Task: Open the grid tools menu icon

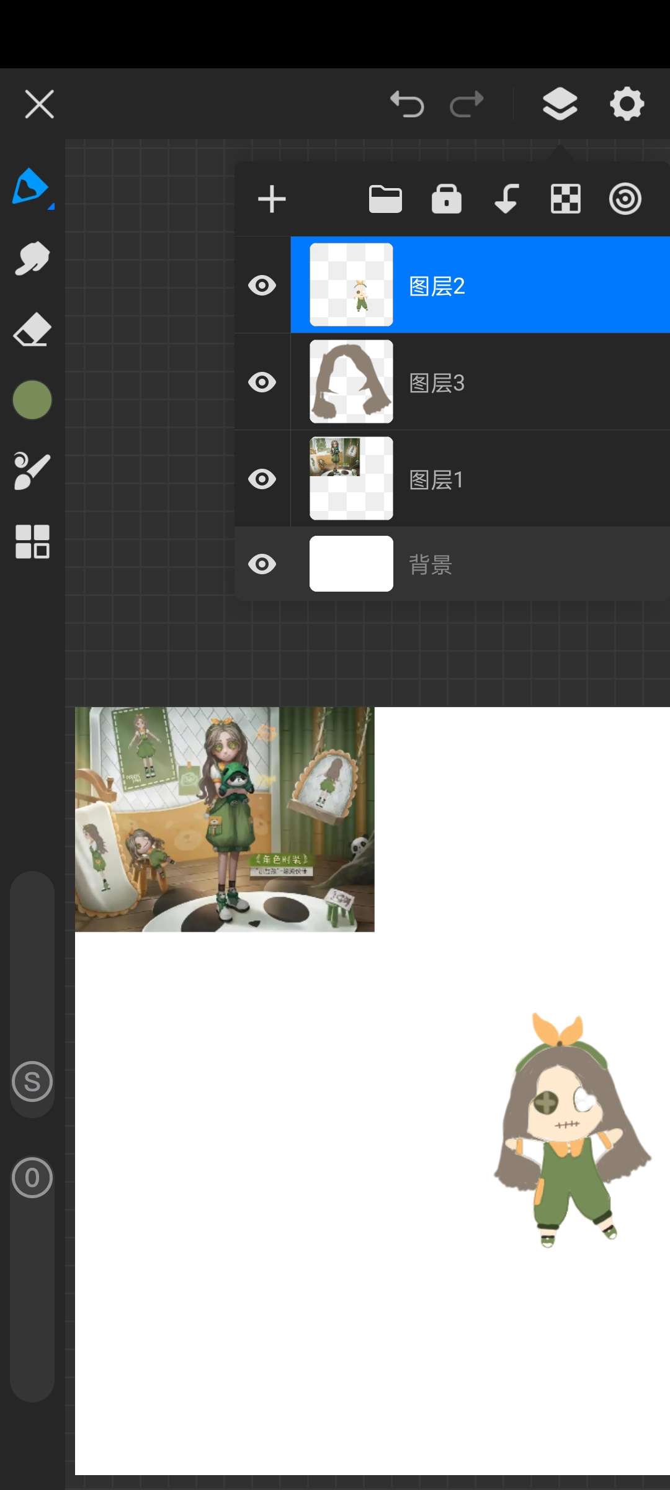Action: [x=32, y=541]
